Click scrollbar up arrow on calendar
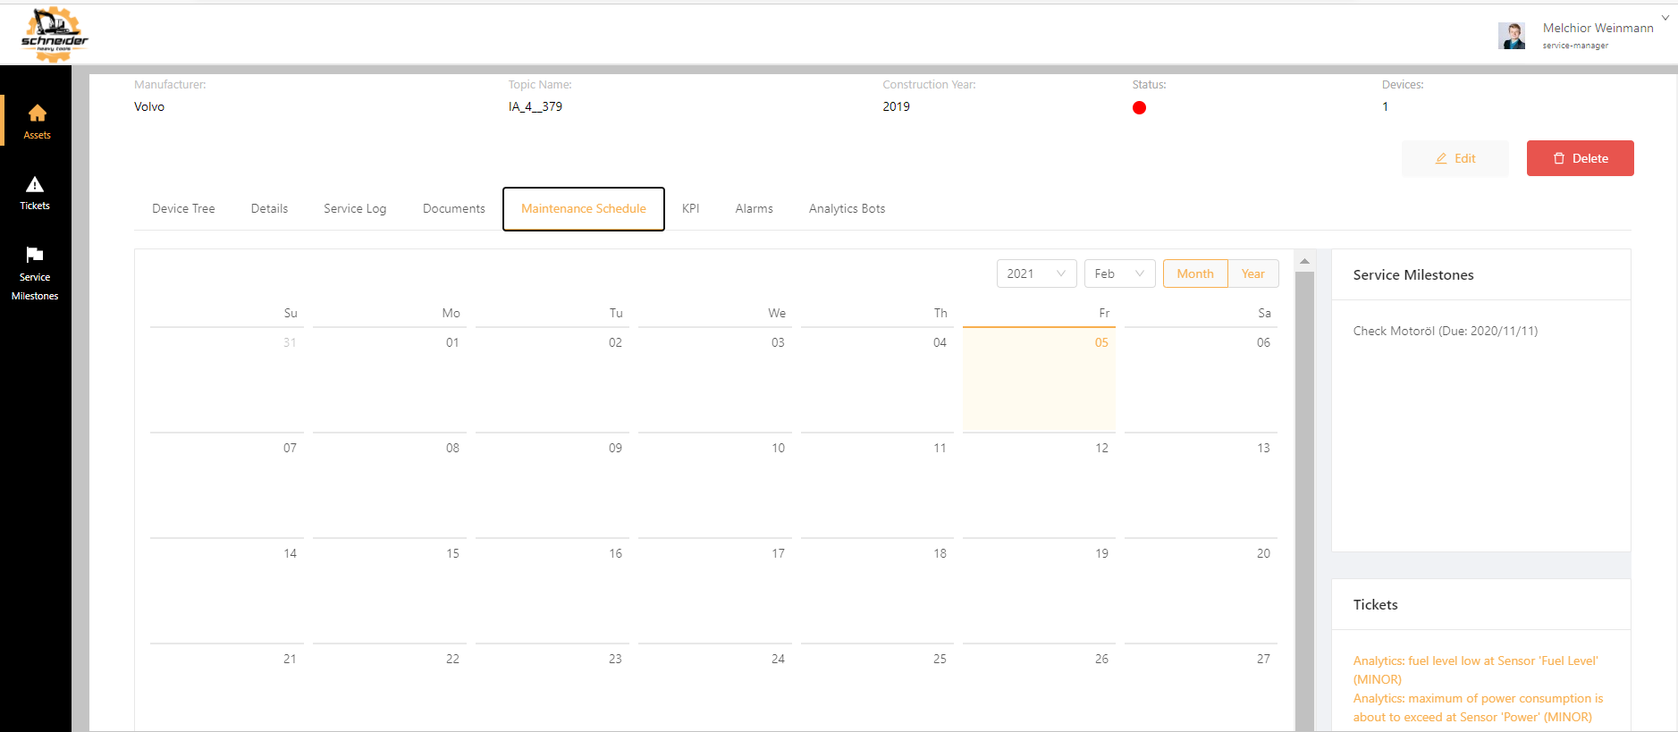 tap(1304, 262)
